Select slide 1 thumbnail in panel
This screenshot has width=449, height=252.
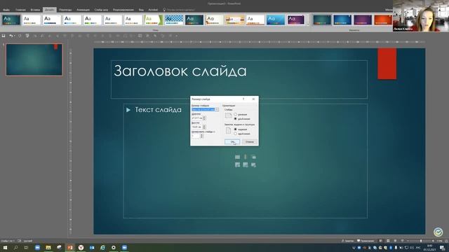coord(34,59)
